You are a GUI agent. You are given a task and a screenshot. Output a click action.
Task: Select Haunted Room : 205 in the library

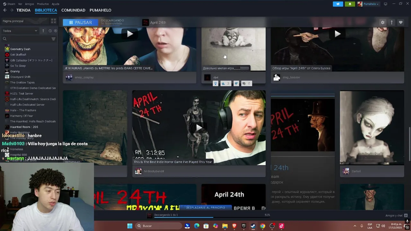24,127
